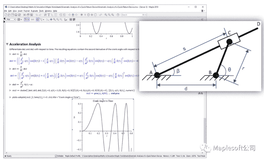Undo the last action in toolbar

point(37,15)
